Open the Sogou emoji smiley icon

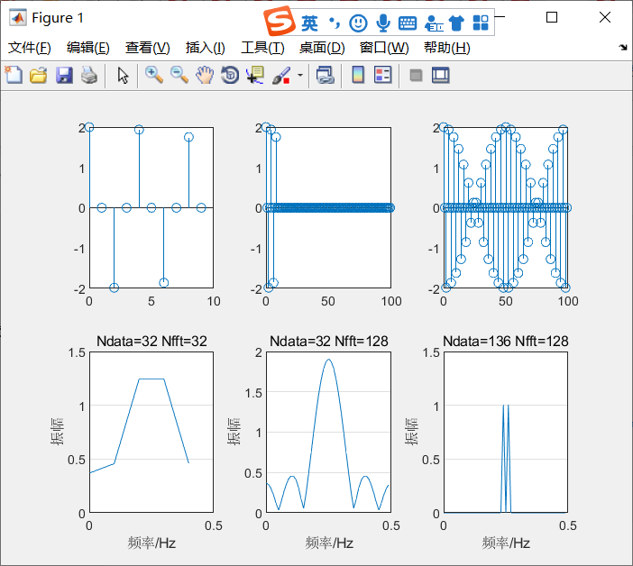358,23
